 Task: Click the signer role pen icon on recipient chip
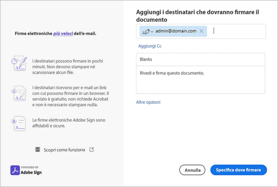(x=146, y=31)
